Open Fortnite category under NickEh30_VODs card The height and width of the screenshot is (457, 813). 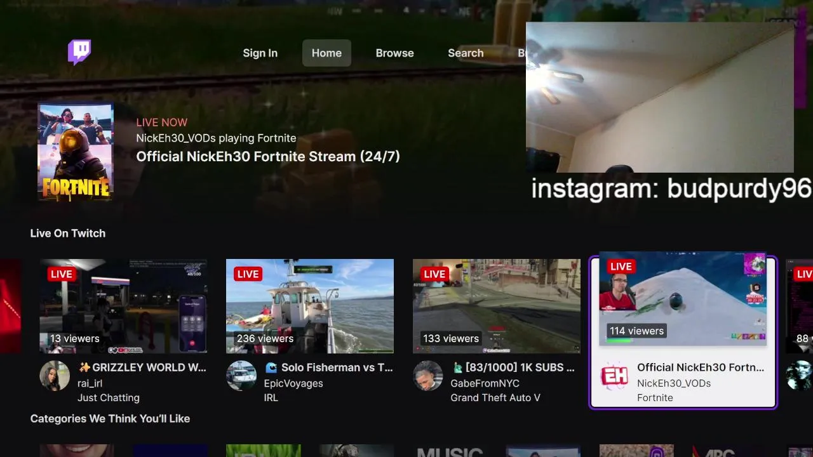point(655,398)
